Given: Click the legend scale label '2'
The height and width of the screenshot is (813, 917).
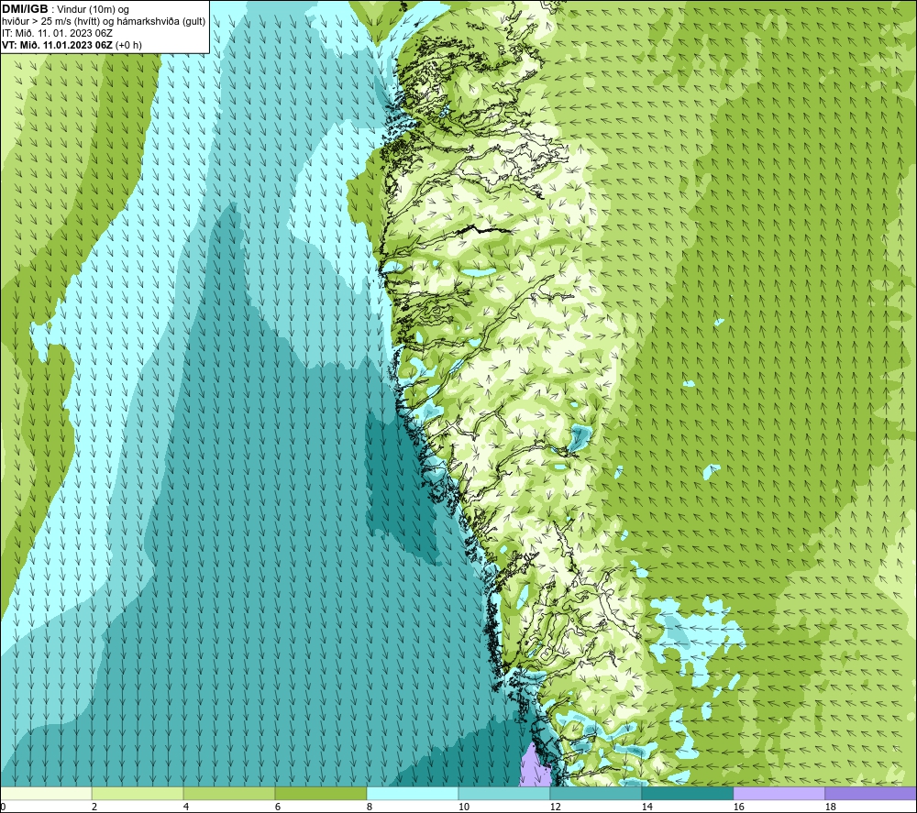Looking at the screenshot, I should [94, 807].
